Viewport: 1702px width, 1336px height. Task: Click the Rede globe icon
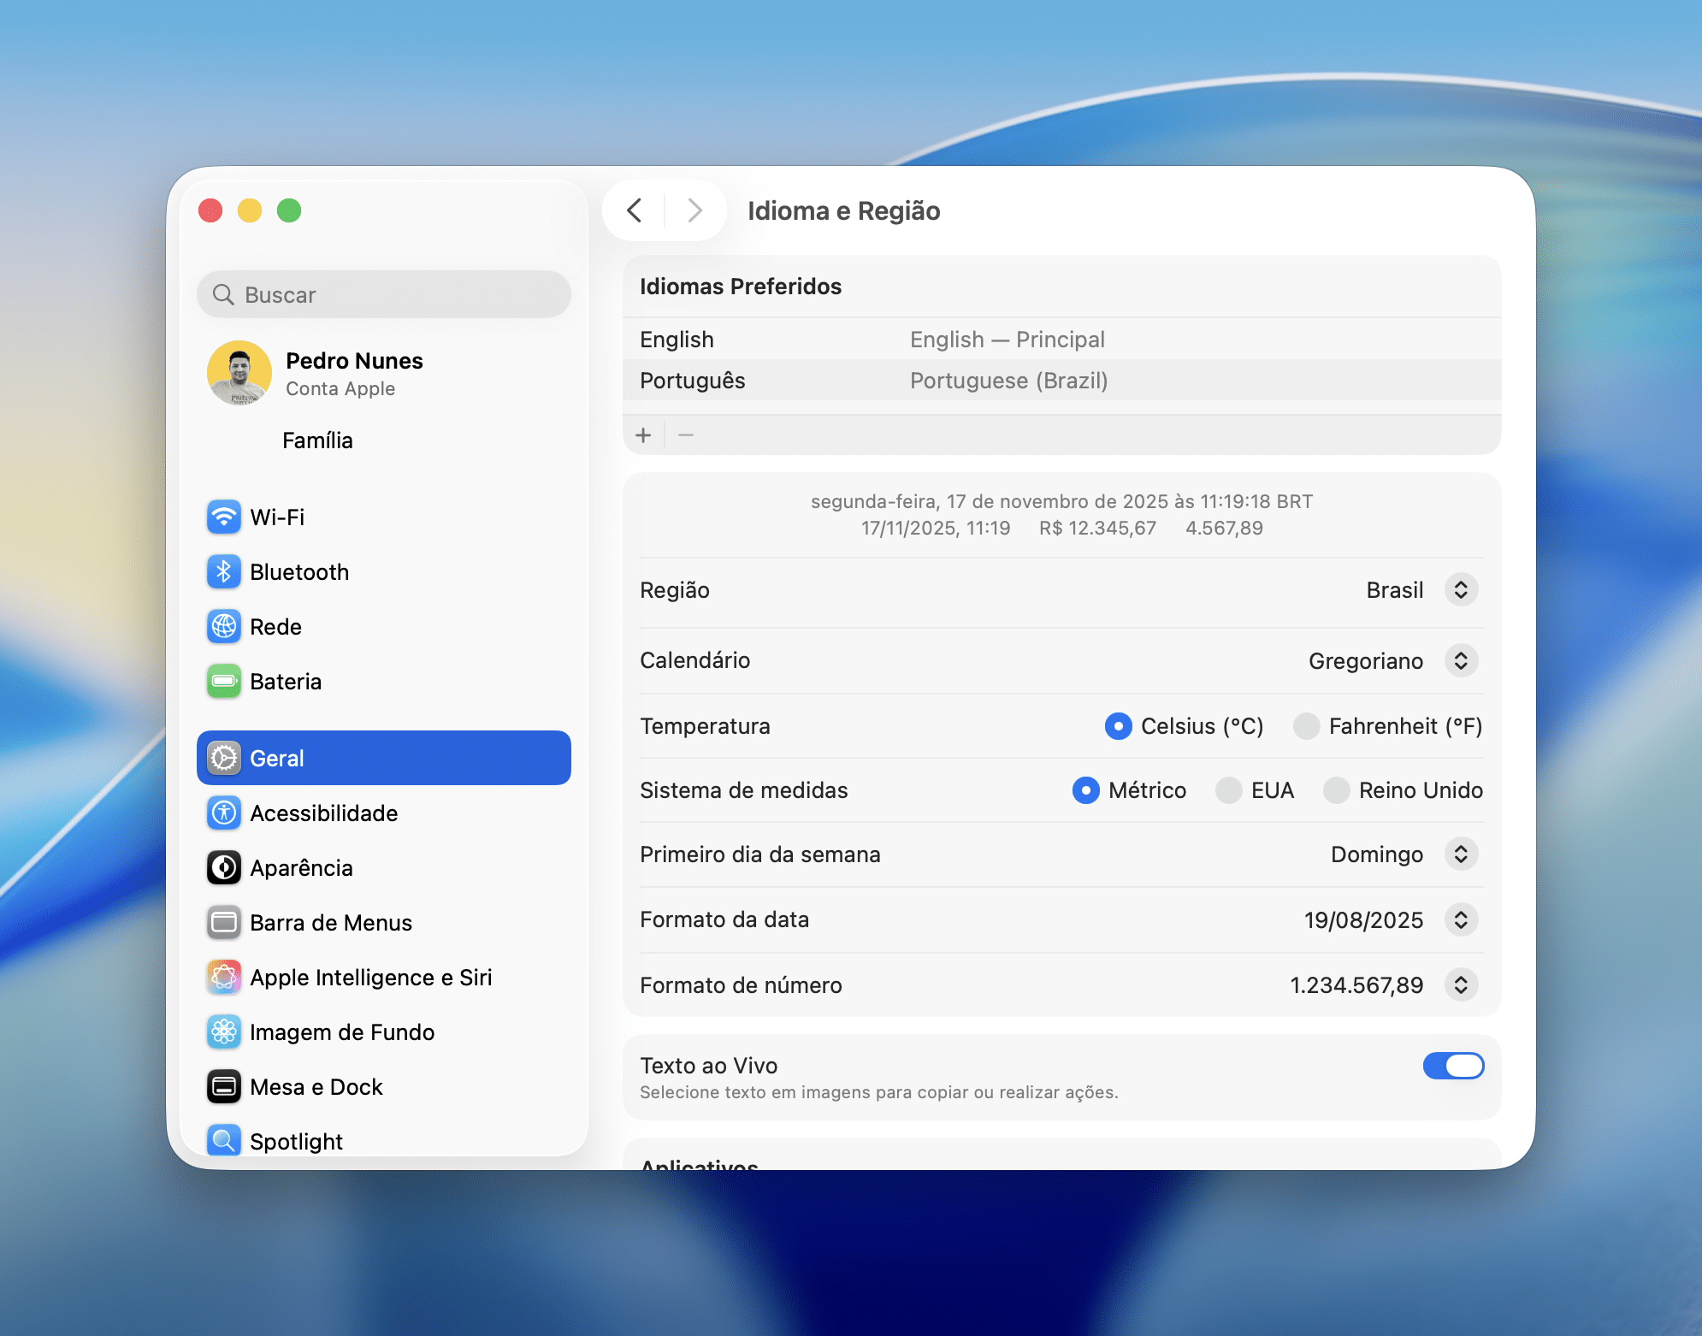224,626
